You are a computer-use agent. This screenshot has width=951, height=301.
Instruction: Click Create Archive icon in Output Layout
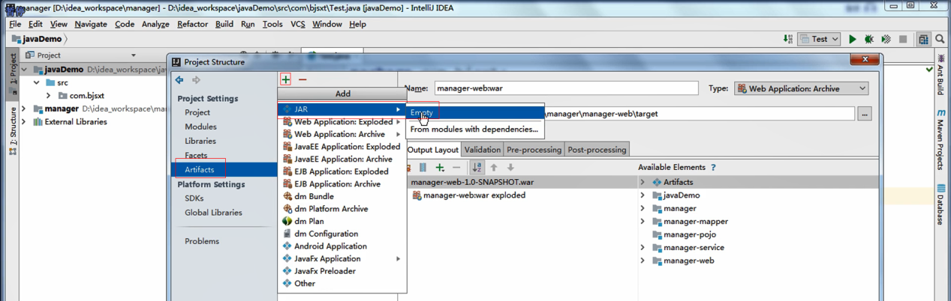coord(423,168)
